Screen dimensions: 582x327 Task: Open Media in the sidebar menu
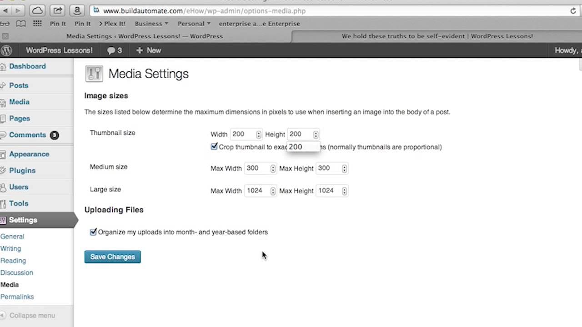click(x=19, y=102)
